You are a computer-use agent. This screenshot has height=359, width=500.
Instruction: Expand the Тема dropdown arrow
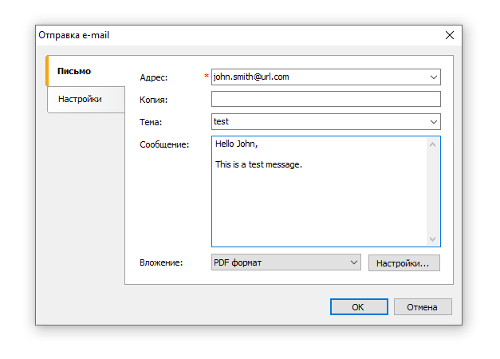[434, 121]
